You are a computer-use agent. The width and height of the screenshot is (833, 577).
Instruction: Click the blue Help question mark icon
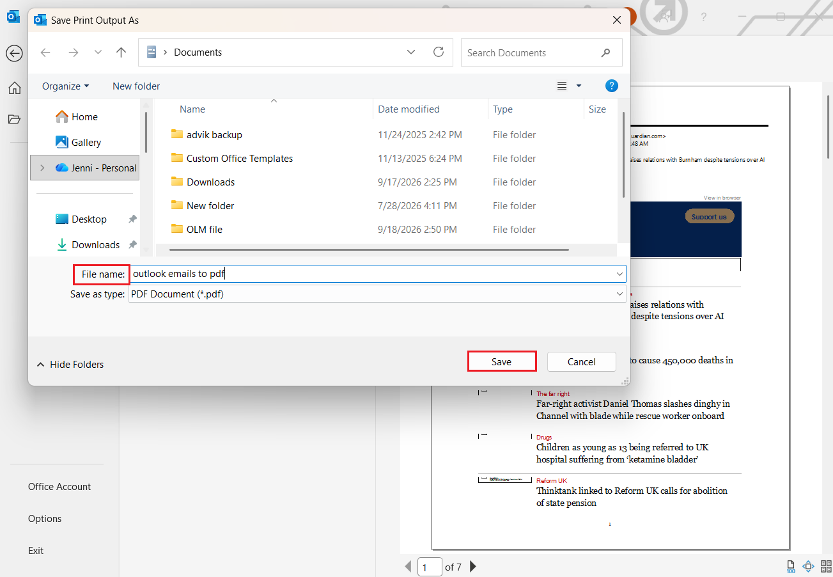pyautogui.click(x=611, y=86)
